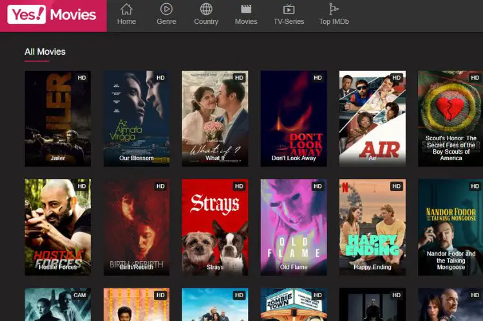This screenshot has width=483, height=321.
Task: Open the Genre menu label
Action: (x=166, y=21)
